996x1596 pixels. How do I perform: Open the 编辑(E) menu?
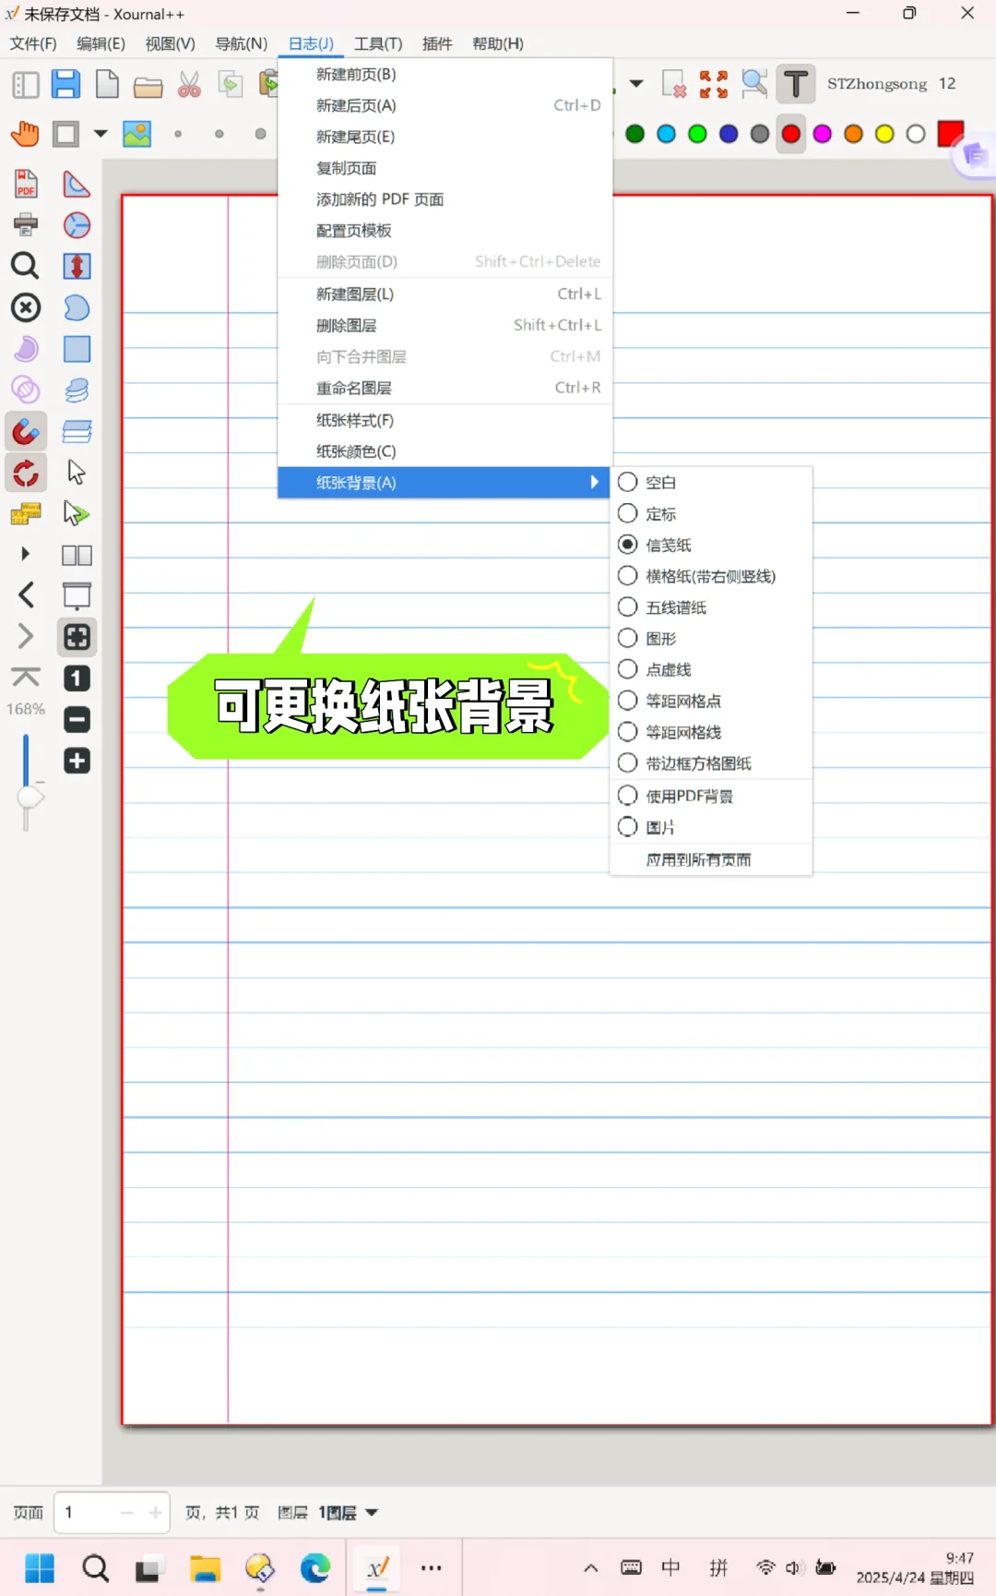click(101, 43)
